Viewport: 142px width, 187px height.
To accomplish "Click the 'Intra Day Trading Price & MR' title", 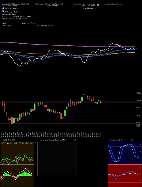I will pyautogui.click(x=52, y=140).
